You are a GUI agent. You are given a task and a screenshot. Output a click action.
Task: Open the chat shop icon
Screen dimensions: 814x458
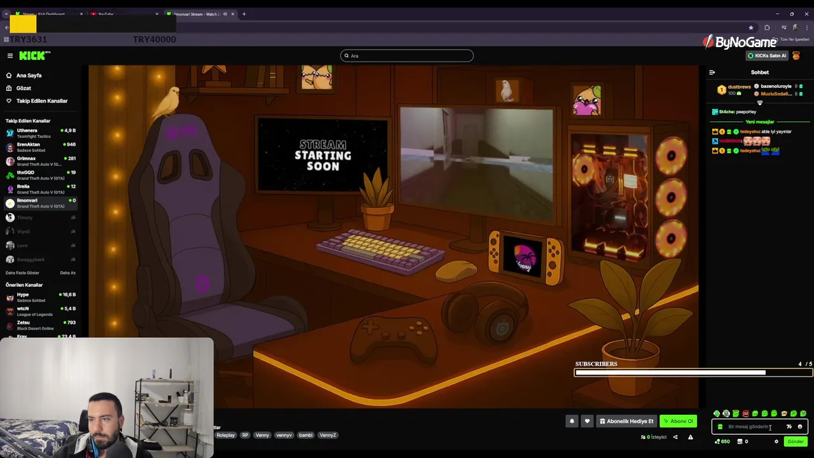(740, 441)
